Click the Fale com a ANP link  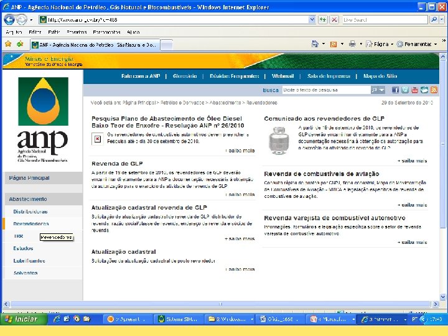point(141,76)
